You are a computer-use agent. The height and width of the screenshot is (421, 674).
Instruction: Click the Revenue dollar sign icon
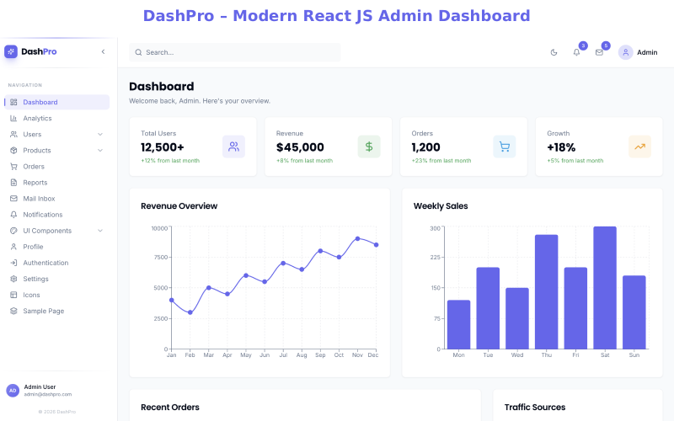[369, 147]
